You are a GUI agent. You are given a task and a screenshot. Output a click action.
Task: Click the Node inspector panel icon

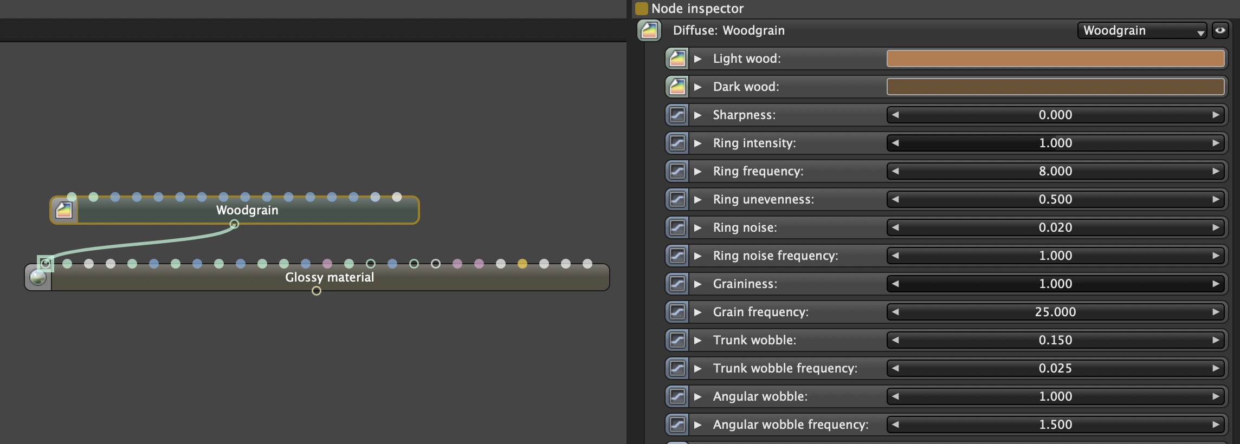click(x=642, y=8)
